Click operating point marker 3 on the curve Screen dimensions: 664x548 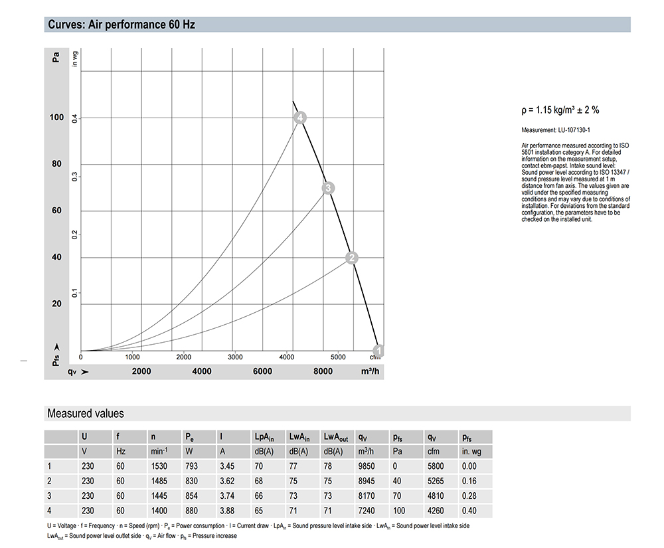tap(327, 188)
